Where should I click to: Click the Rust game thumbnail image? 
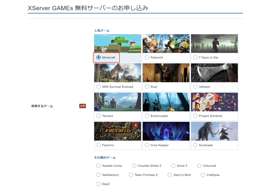(x=166, y=73)
